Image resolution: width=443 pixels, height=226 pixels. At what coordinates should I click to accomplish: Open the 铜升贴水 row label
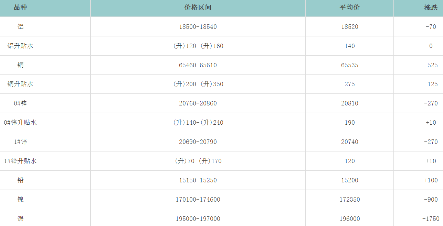[21, 84]
